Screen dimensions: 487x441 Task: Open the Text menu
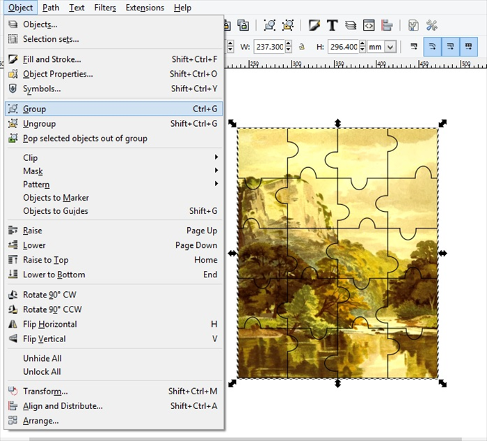pyautogui.click(x=77, y=8)
